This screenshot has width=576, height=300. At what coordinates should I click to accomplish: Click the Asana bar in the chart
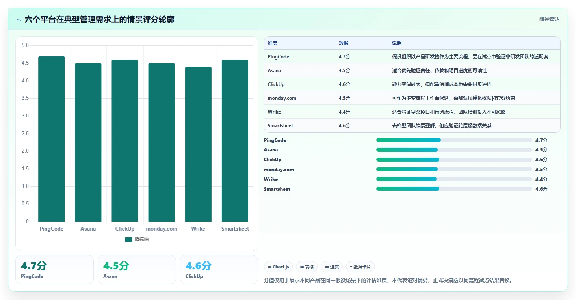[88, 142]
